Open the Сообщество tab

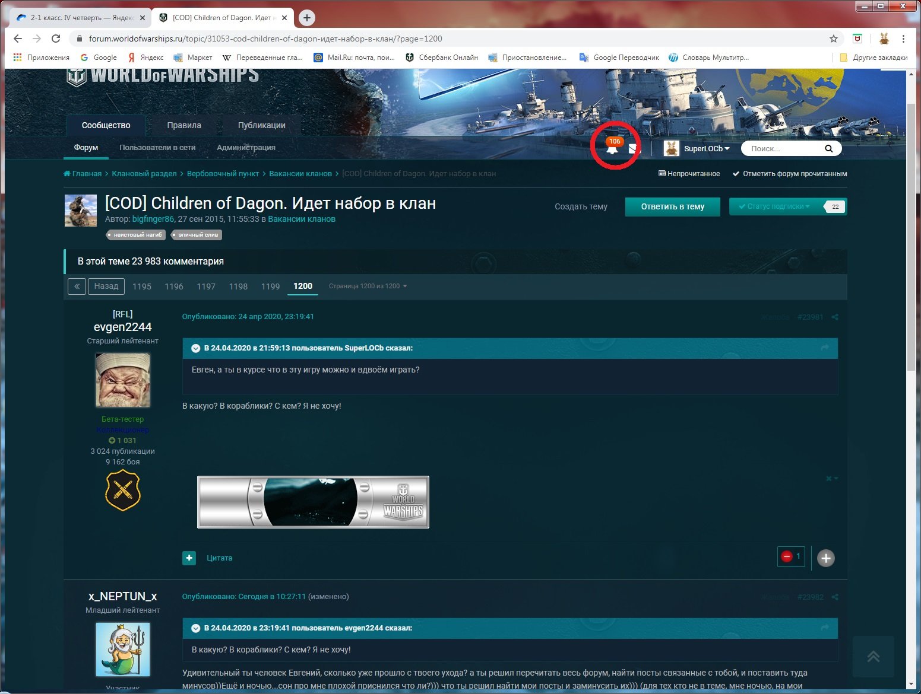(x=106, y=125)
